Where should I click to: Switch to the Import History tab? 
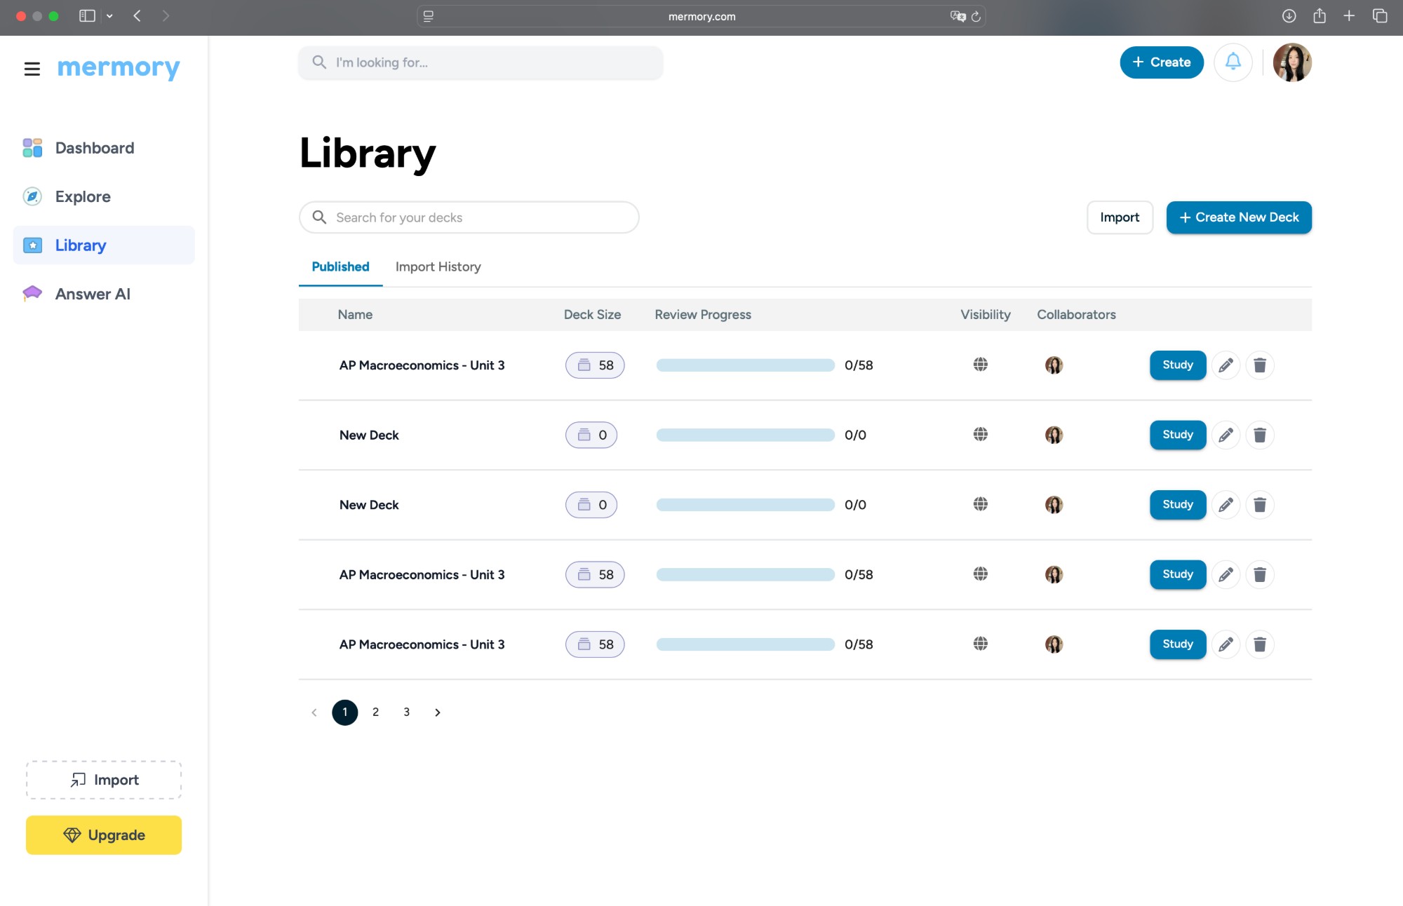[x=438, y=266]
